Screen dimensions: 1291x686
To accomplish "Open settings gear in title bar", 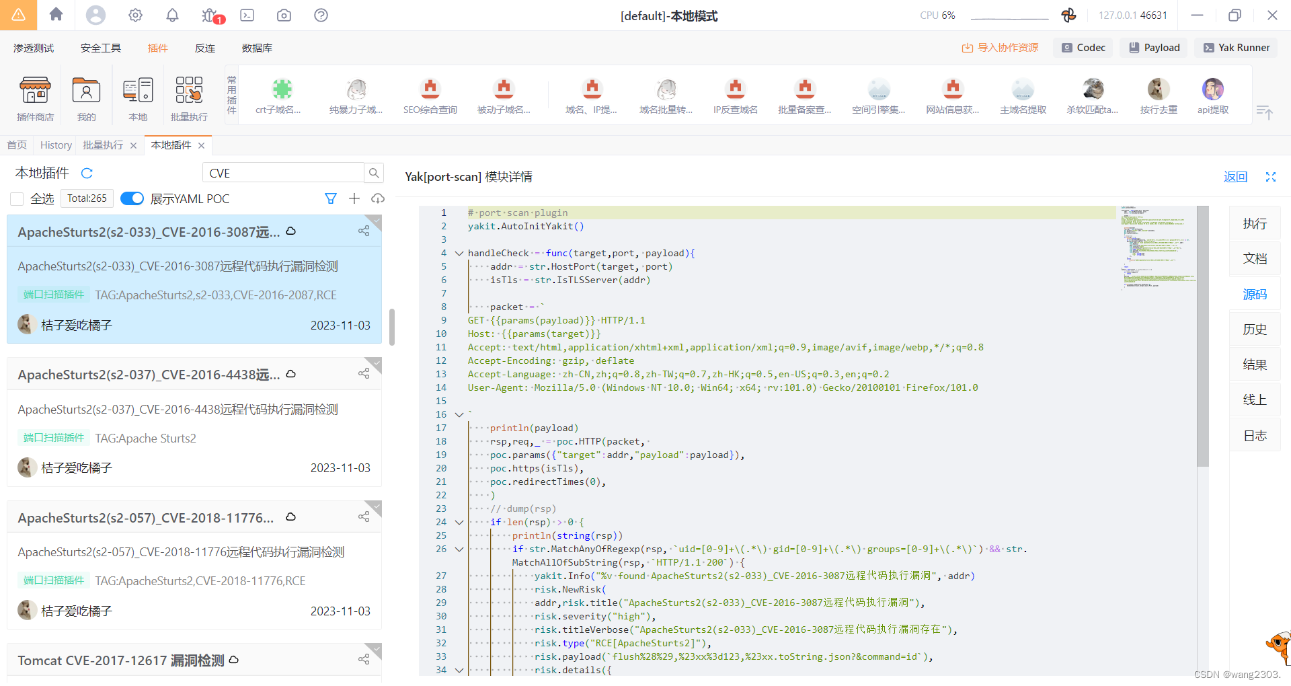I will click(135, 15).
